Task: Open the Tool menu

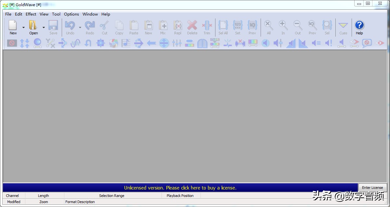Action: (x=56, y=14)
